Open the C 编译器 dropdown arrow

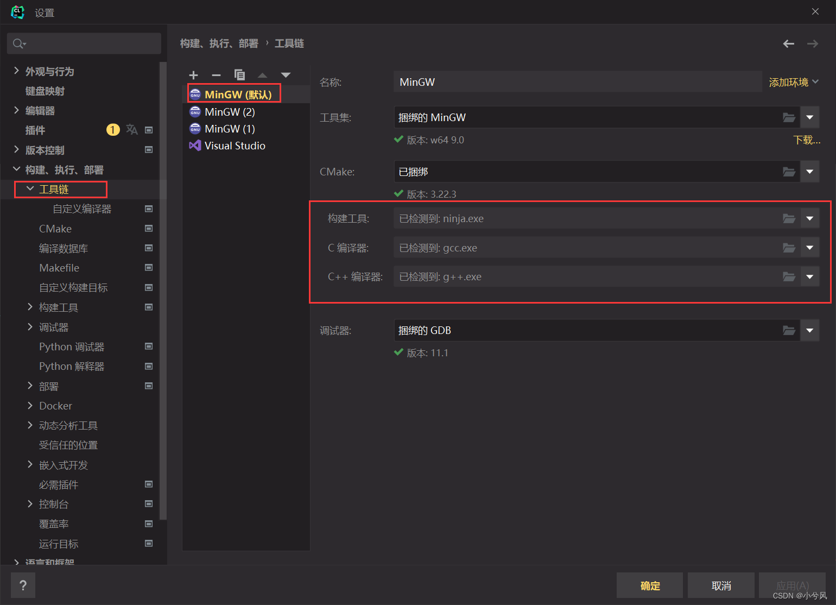point(810,248)
